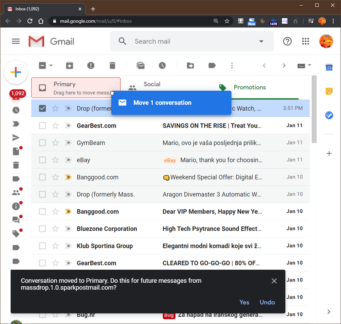The height and width of the screenshot is (324, 341).
Task: Select the Bluezone Corporation email checkbox
Action: click(x=43, y=228)
